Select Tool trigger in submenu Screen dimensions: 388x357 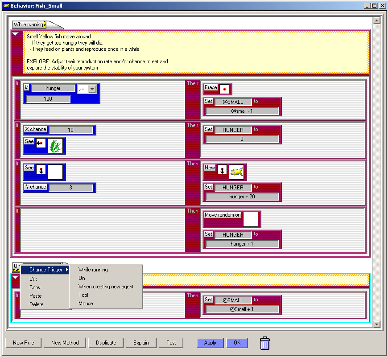point(83,295)
